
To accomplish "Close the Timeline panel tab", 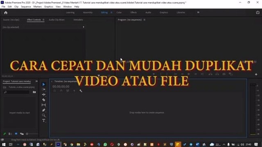I will [52, 81].
